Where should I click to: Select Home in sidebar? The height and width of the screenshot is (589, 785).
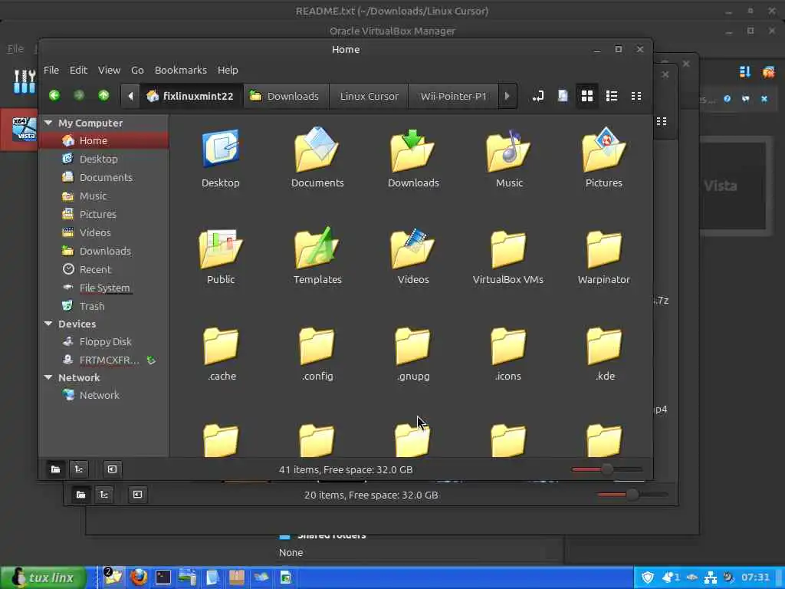tap(103, 141)
